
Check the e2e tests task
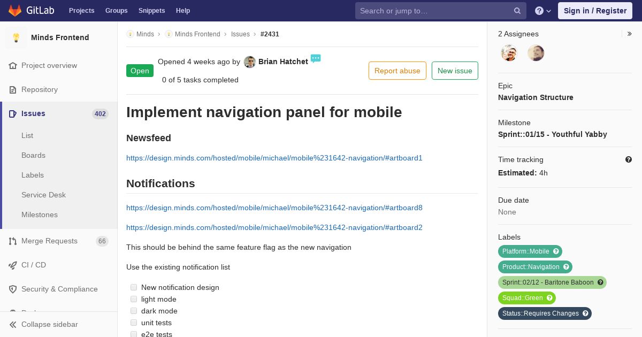(x=134, y=334)
